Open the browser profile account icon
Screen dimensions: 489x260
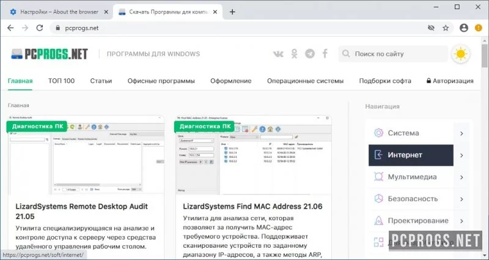coord(464,28)
